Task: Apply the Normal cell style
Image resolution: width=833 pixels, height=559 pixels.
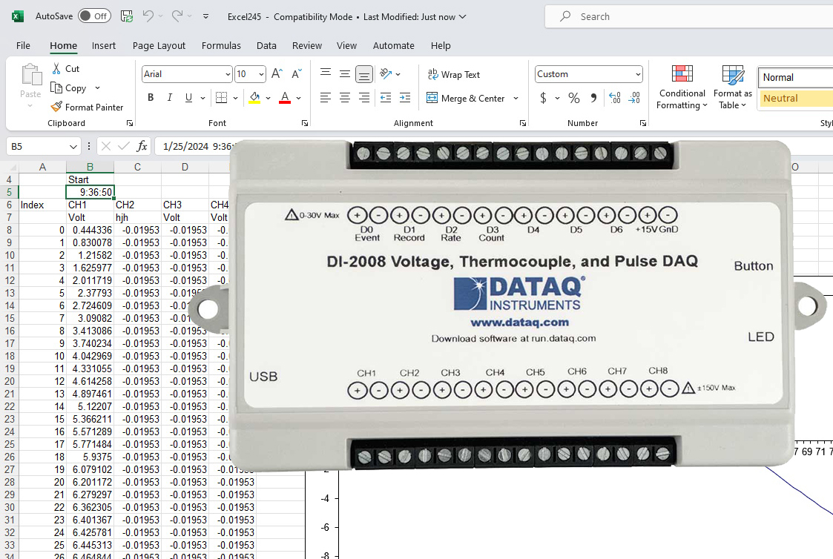Action: (x=797, y=78)
